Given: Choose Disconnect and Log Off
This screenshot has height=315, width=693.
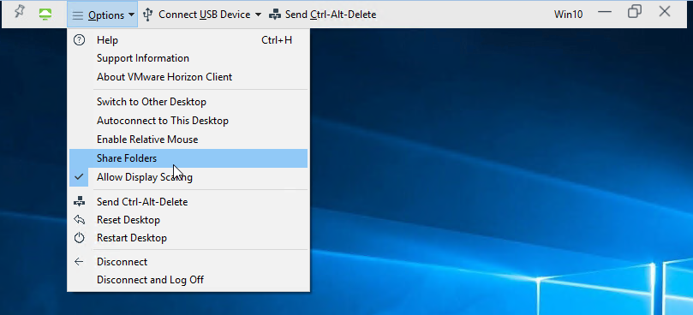Looking at the screenshot, I should click(188, 280).
